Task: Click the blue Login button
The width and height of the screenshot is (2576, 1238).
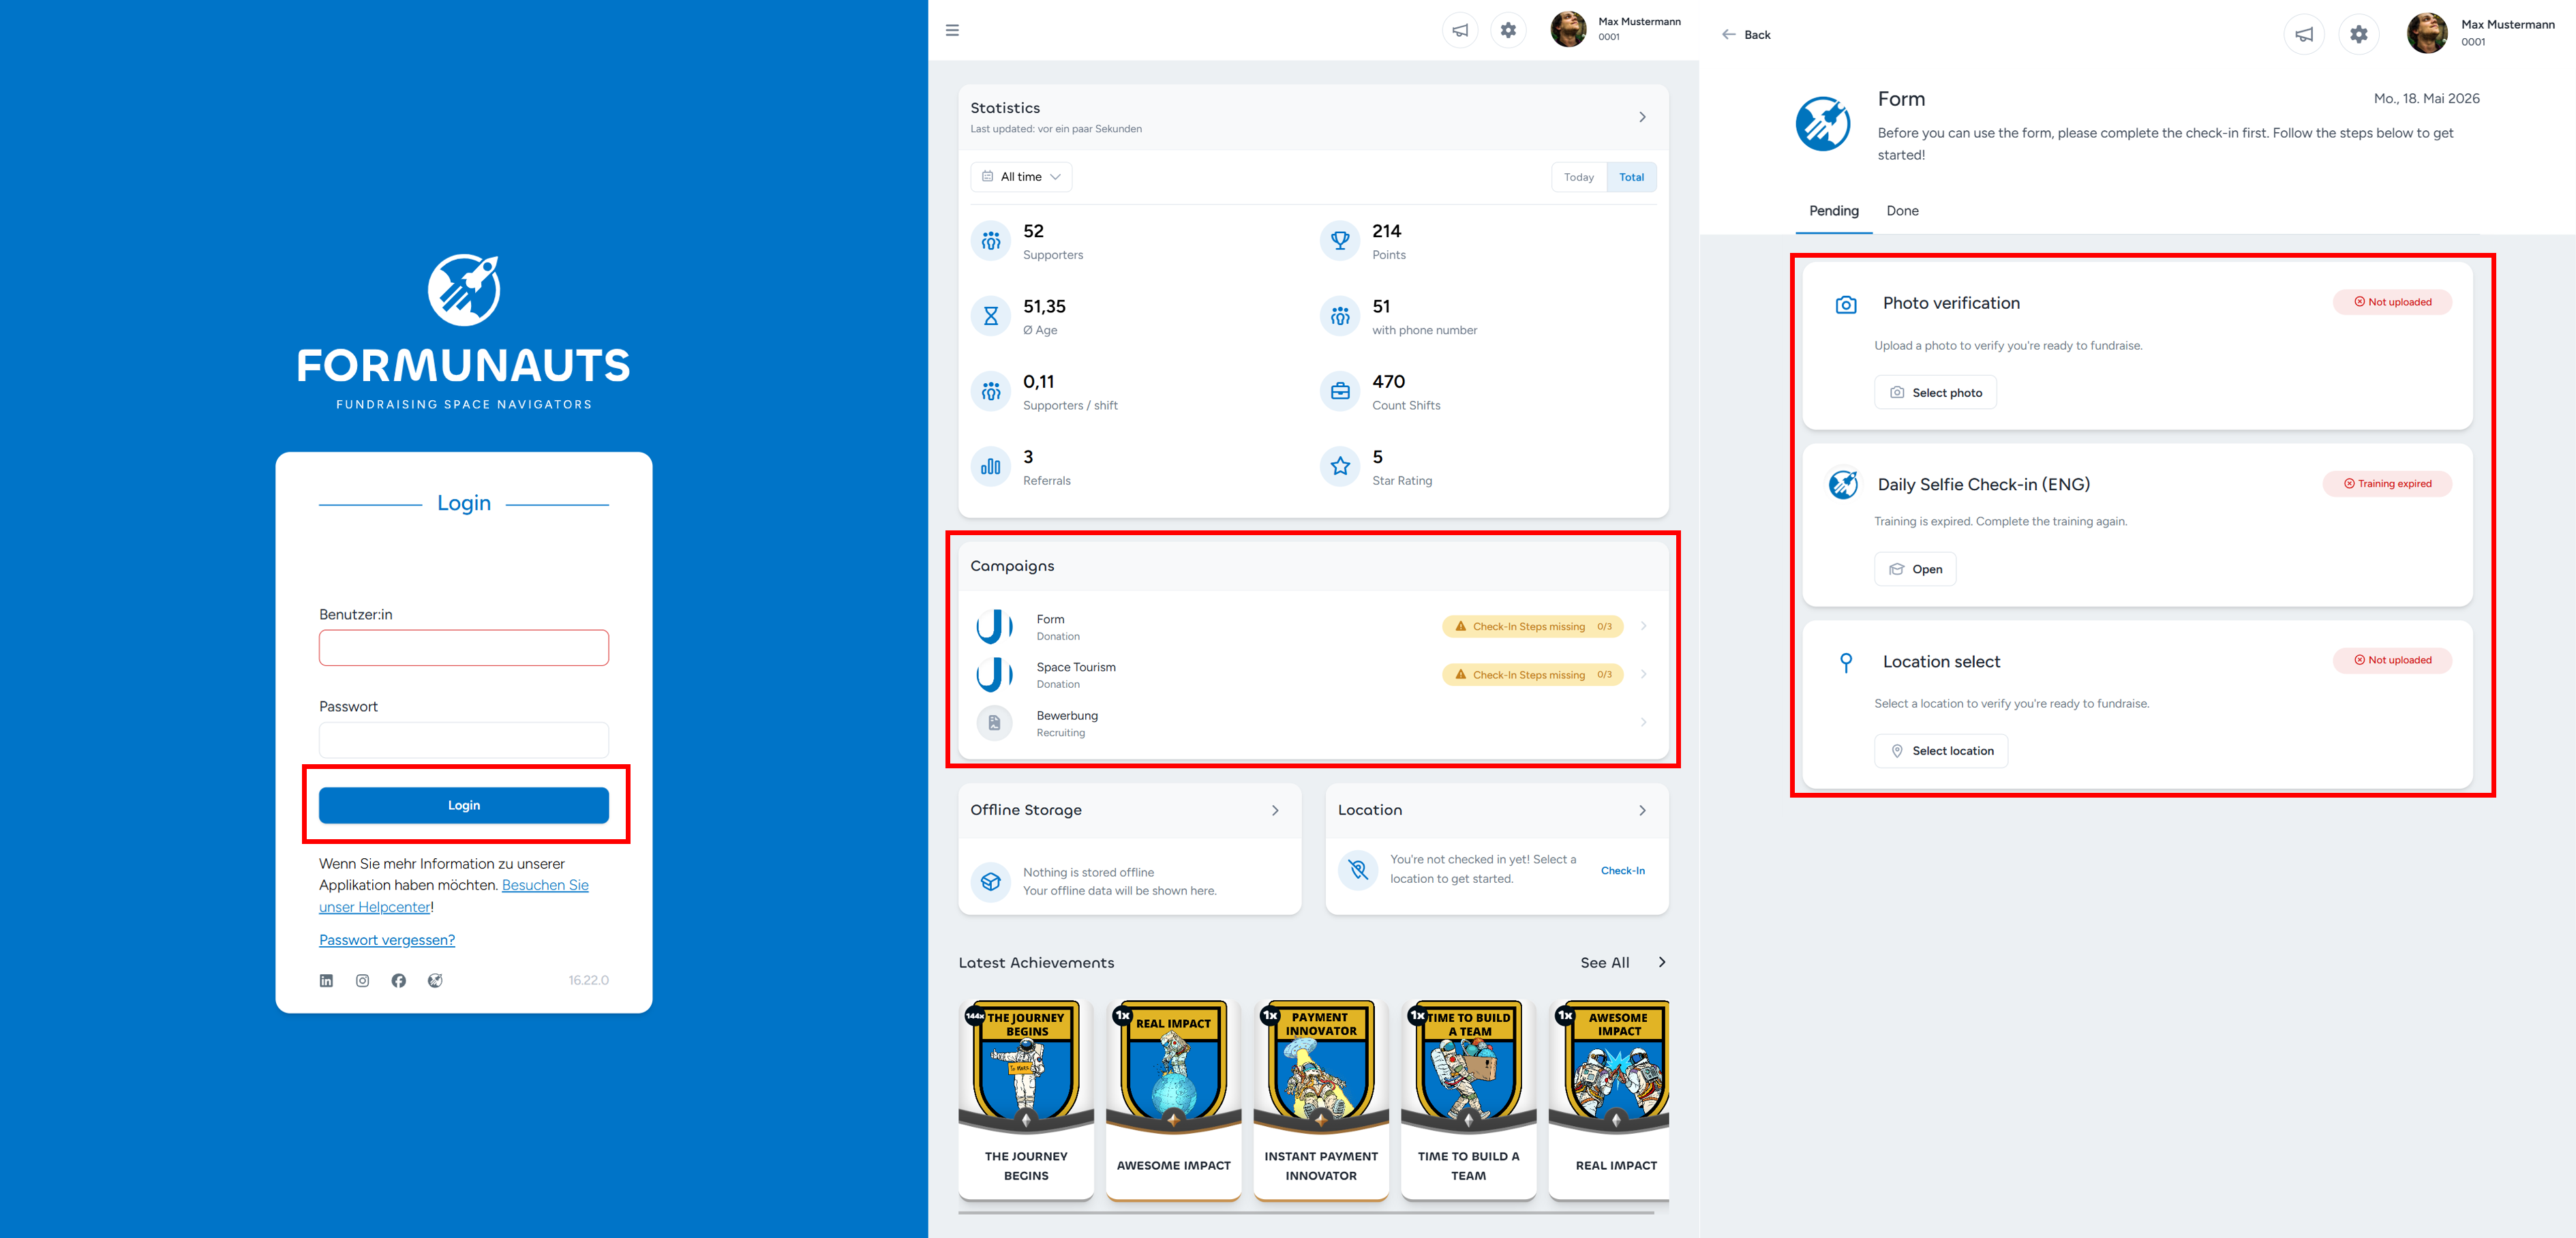Action: pyautogui.click(x=464, y=805)
